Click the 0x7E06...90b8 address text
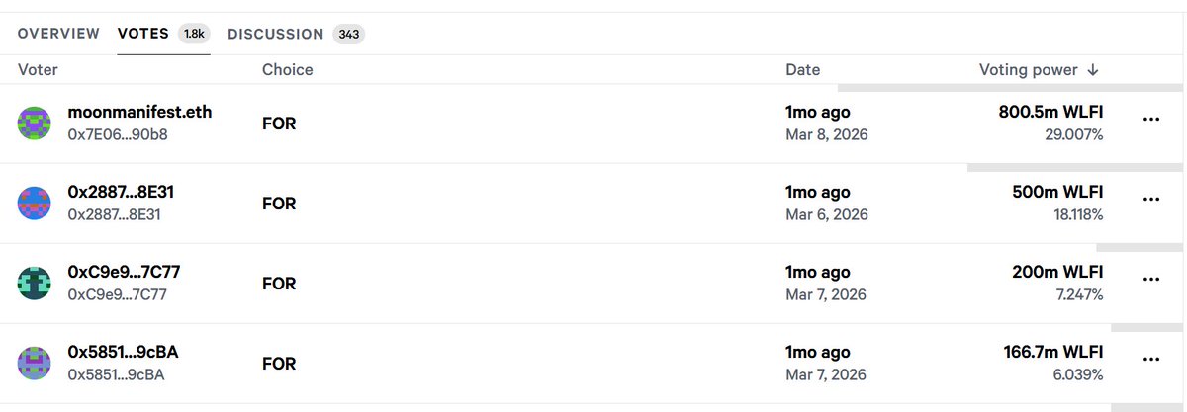The height and width of the screenshot is (412, 1187). tap(117, 134)
